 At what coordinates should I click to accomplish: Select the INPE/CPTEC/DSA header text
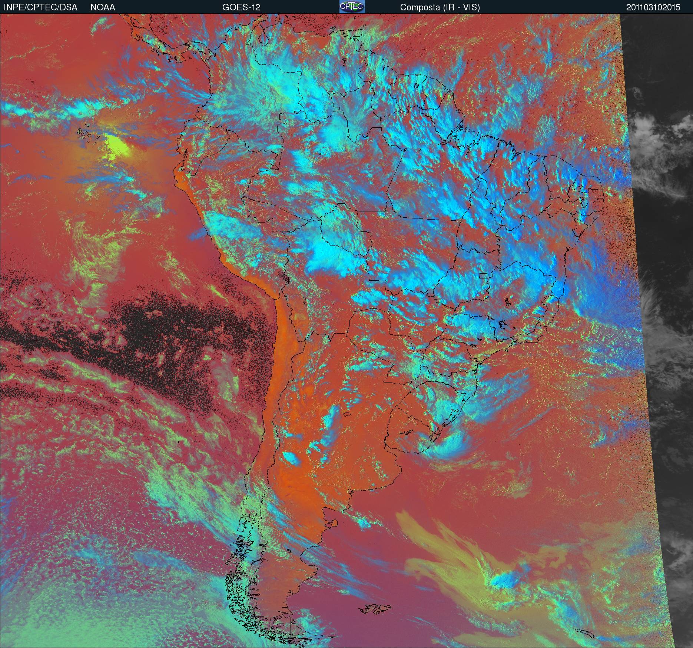coord(40,7)
